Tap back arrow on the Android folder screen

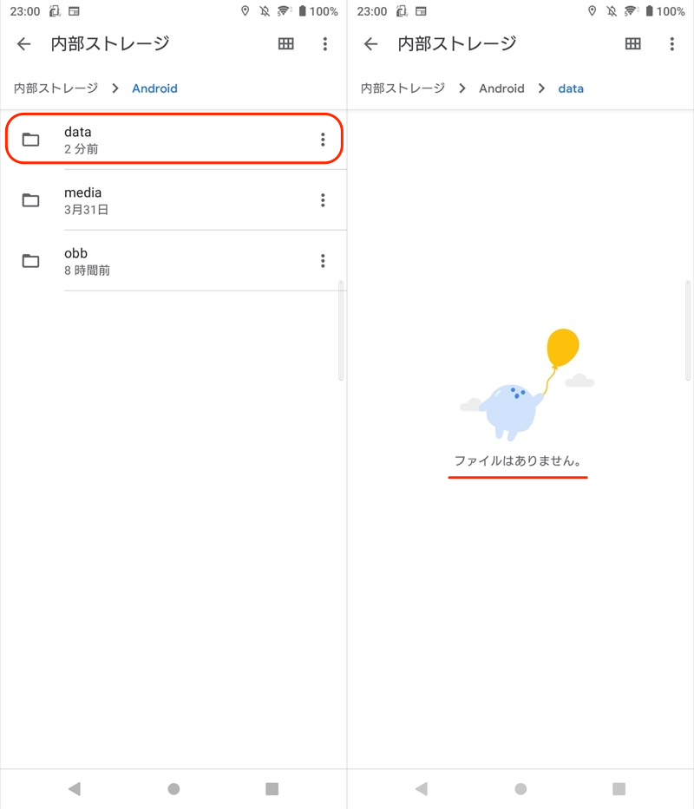(x=24, y=44)
